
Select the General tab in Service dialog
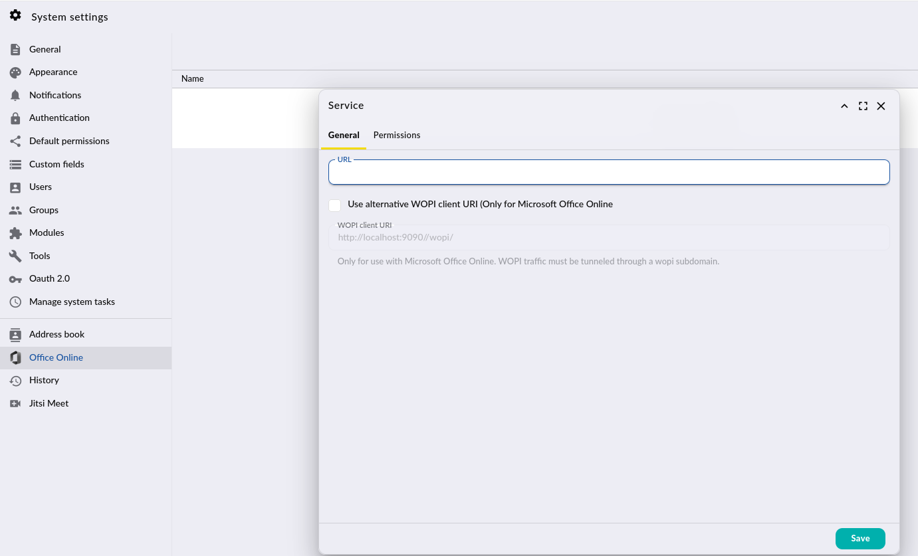(344, 136)
